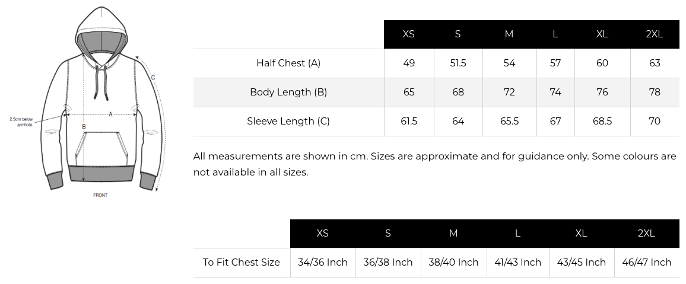The image size is (686, 284).
Task: Click the XL header in chest size table
Action: (581, 234)
